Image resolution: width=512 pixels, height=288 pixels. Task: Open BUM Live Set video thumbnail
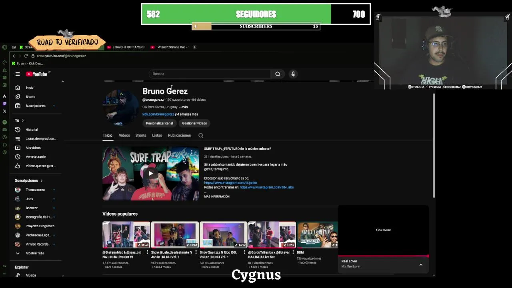pos(317,235)
